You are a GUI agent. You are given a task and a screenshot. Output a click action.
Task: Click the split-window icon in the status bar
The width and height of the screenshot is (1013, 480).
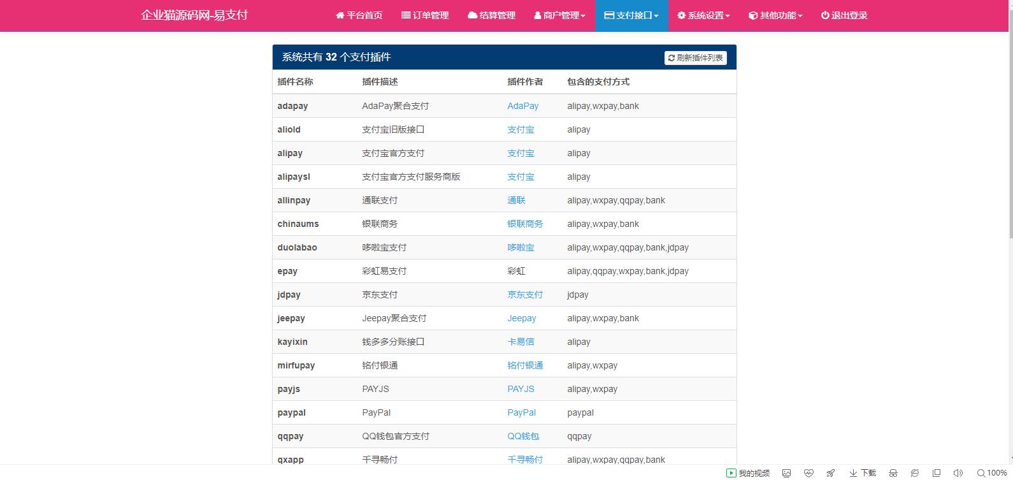pos(936,473)
